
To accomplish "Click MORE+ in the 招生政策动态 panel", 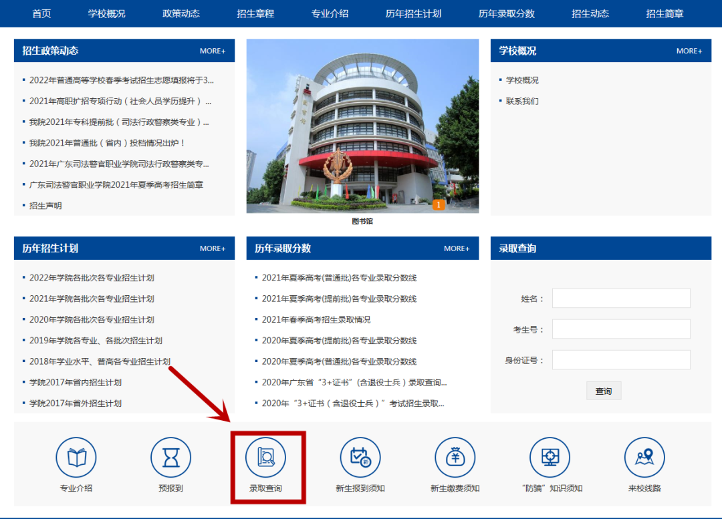I will [x=213, y=50].
